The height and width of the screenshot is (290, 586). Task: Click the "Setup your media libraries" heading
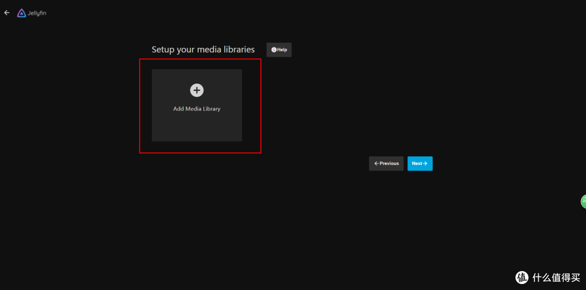[x=203, y=49]
